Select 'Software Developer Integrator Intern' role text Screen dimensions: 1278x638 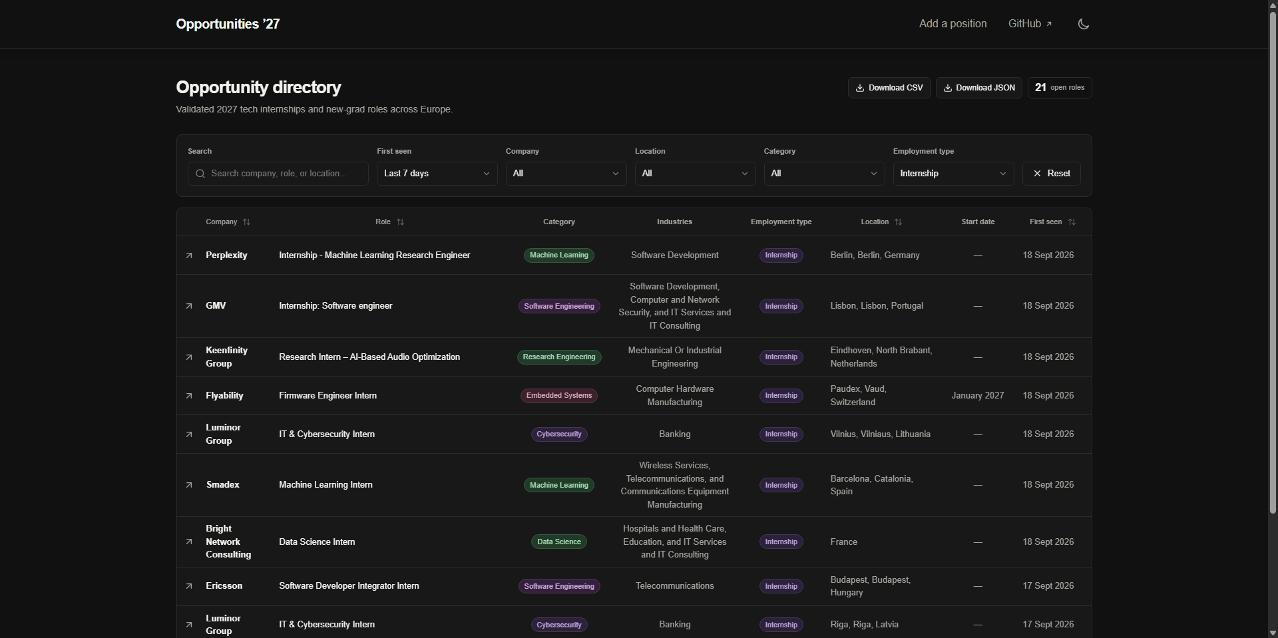tap(349, 586)
